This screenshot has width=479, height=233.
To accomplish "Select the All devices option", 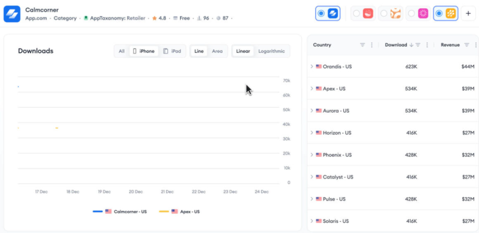I will [122, 51].
